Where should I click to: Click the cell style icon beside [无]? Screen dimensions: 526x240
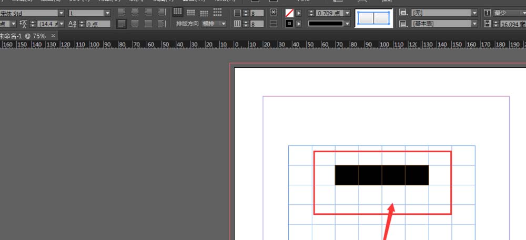[x=403, y=12]
